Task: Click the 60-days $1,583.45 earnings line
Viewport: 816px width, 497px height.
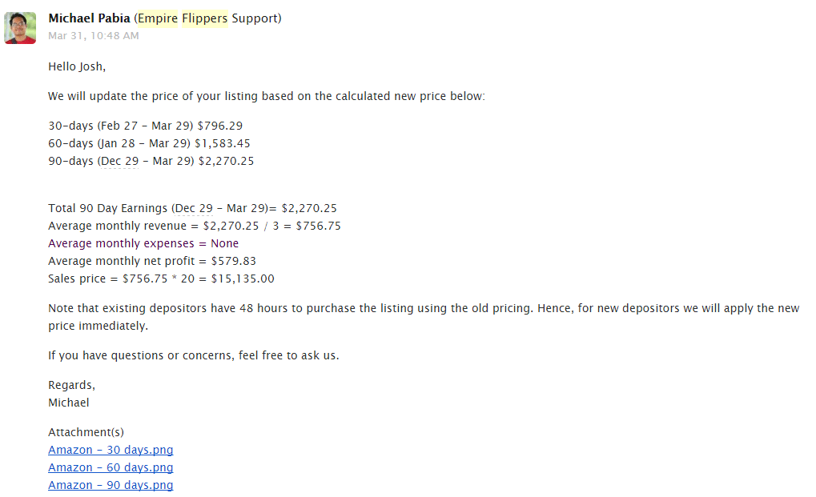Action: 149,143
